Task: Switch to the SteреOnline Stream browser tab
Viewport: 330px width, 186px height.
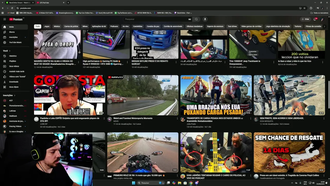Action: click(x=20, y=3)
